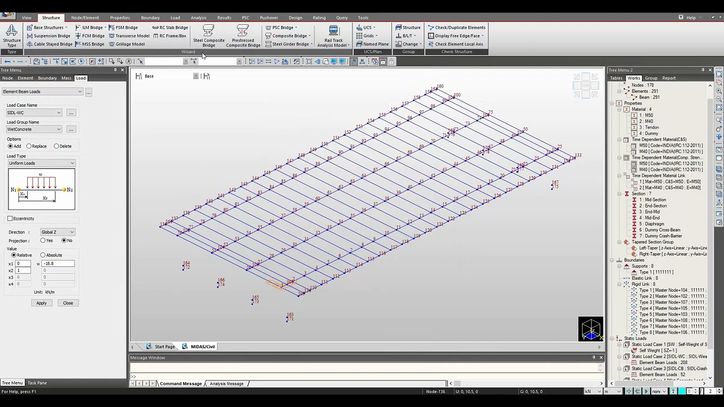
Task: Open the Load Type Uniform Loads dropdown
Action: 41,163
